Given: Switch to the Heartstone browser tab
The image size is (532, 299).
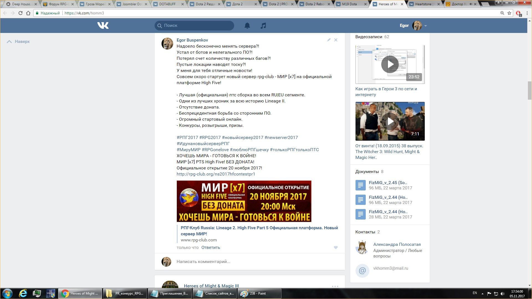Looking at the screenshot, I should [x=423, y=4].
